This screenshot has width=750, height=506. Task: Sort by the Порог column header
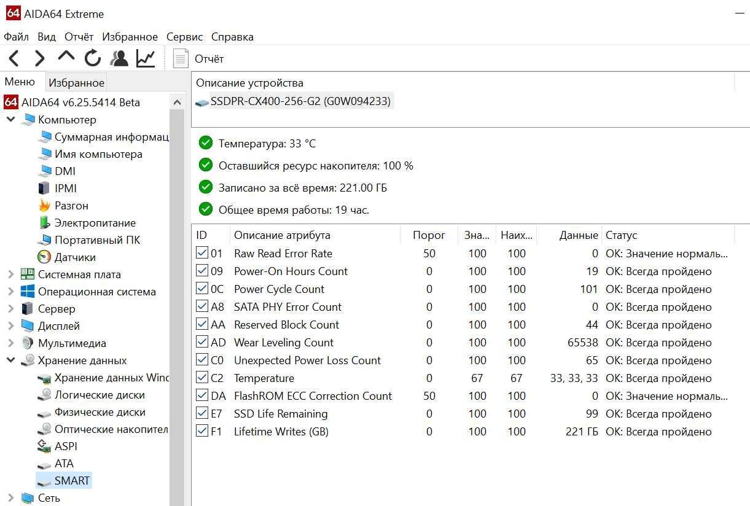[429, 235]
